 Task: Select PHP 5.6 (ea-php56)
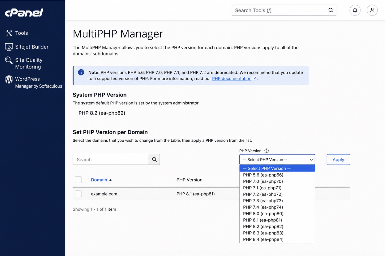[277, 175]
